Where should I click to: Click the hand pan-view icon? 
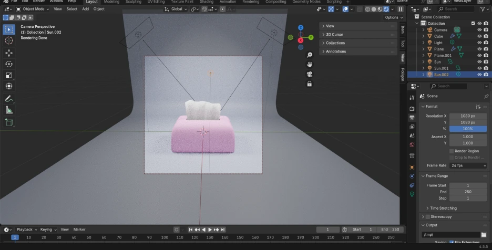(x=310, y=64)
